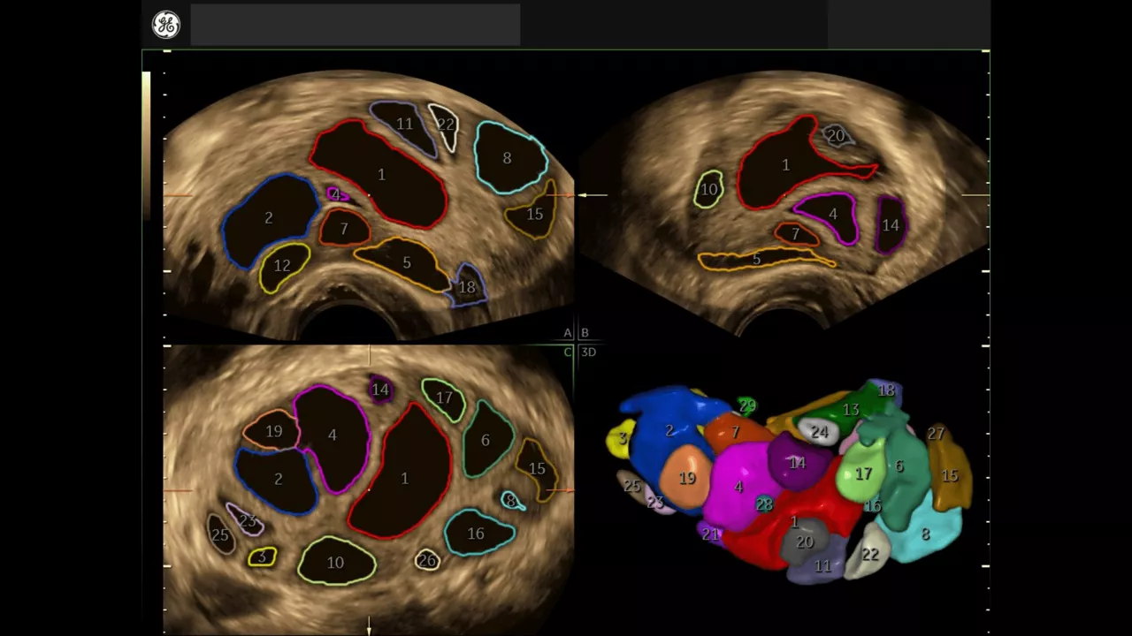1132x636 pixels.
Task: Click orange 3D follicle labeled 19
Action: (687, 478)
